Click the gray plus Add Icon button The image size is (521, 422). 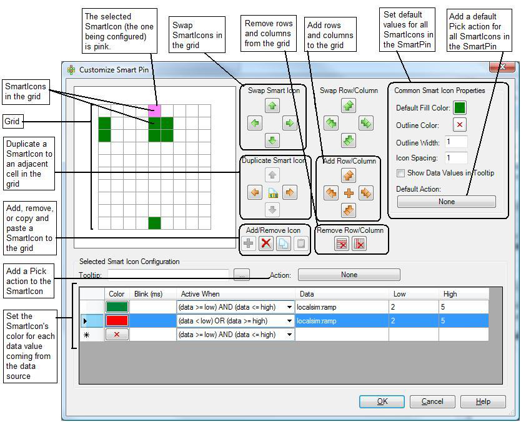pyautogui.click(x=249, y=243)
